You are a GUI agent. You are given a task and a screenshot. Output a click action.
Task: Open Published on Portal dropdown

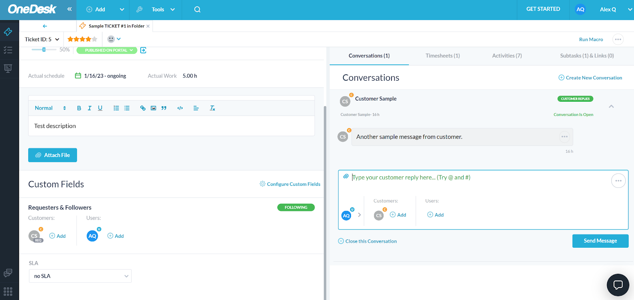point(107,50)
